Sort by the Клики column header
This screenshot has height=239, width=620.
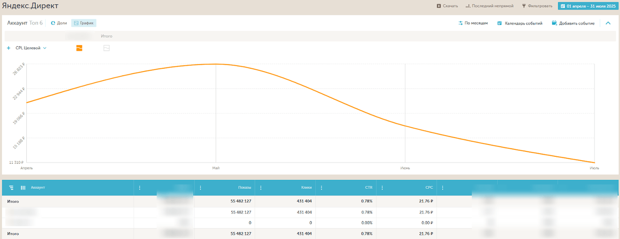(x=306, y=188)
